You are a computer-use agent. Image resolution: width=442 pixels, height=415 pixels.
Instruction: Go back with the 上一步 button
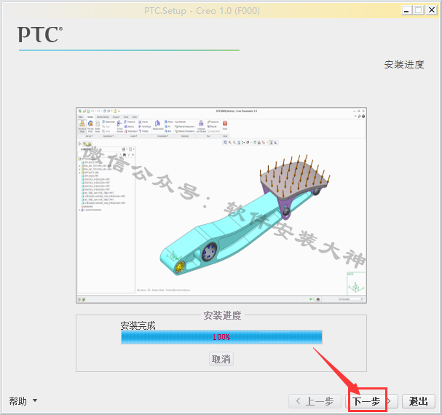[315, 401]
